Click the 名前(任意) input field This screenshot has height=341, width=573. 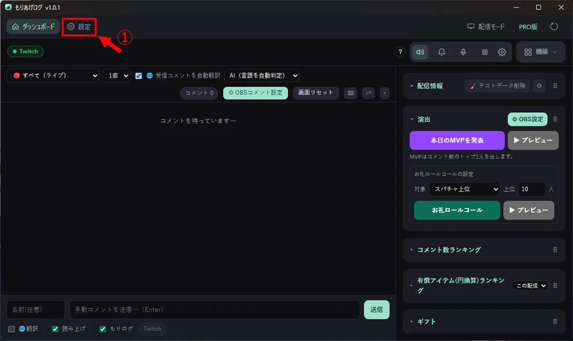36,310
